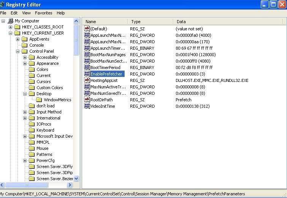Click the Prefetch data value

tap(183, 100)
